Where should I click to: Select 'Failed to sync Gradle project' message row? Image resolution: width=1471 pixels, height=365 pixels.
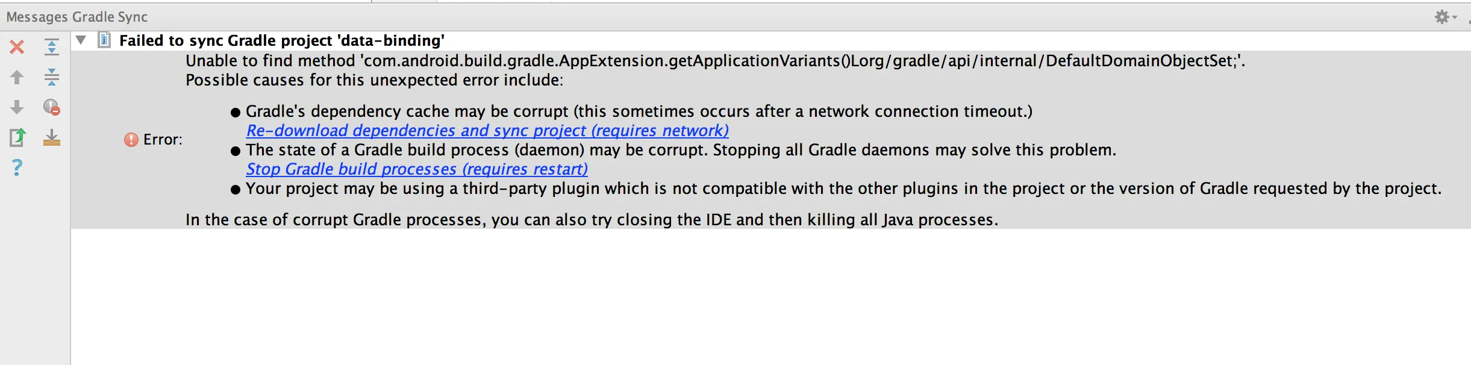(282, 40)
